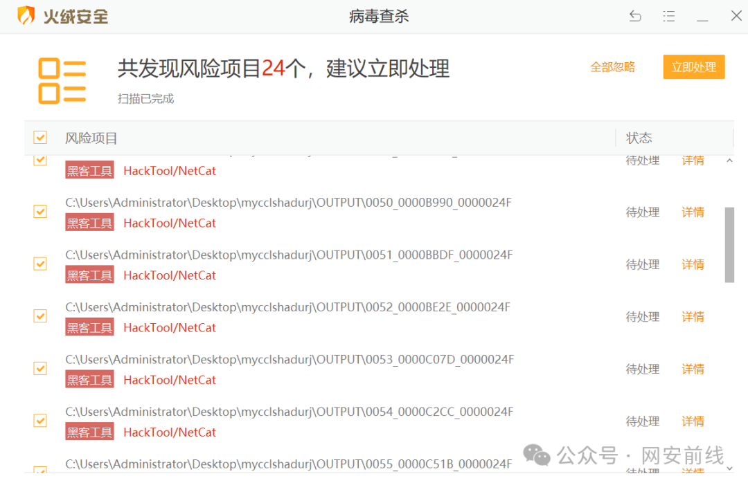Toggle the 0052_0000BE2E item checkbox
This screenshot has width=748, height=485.
(39, 315)
